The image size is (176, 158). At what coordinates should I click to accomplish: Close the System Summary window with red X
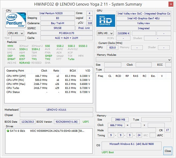tap(171, 4)
